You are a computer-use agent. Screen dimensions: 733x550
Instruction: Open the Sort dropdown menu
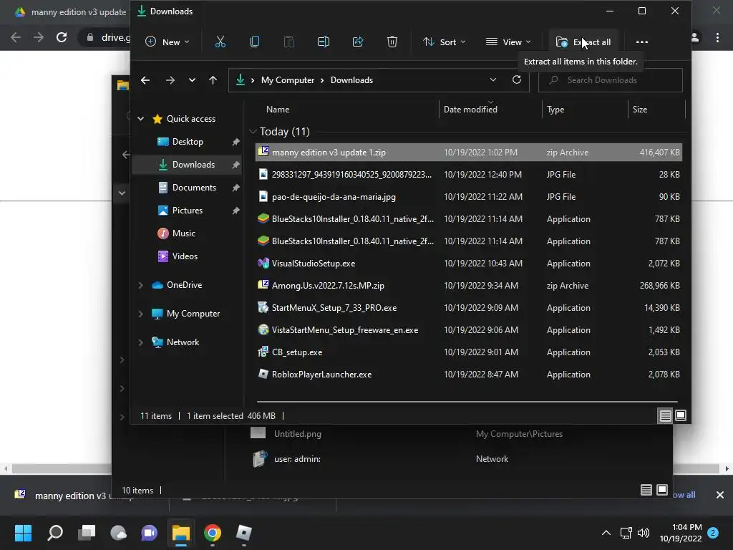pyautogui.click(x=445, y=42)
